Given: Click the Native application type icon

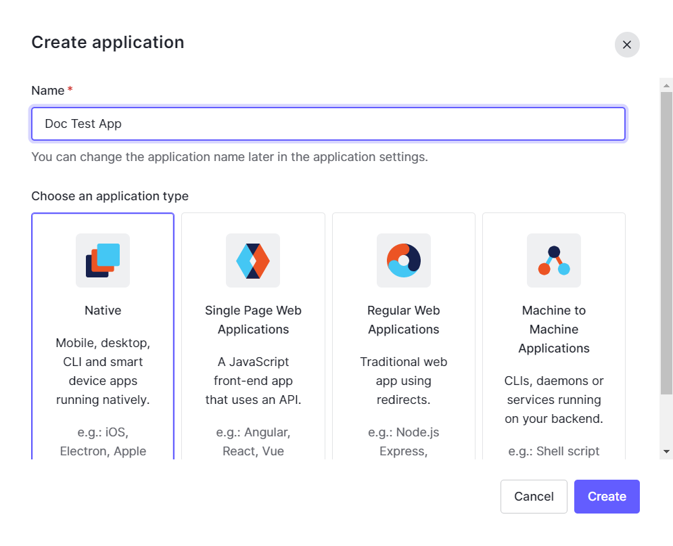Looking at the screenshot, I should tap(103, 260).
